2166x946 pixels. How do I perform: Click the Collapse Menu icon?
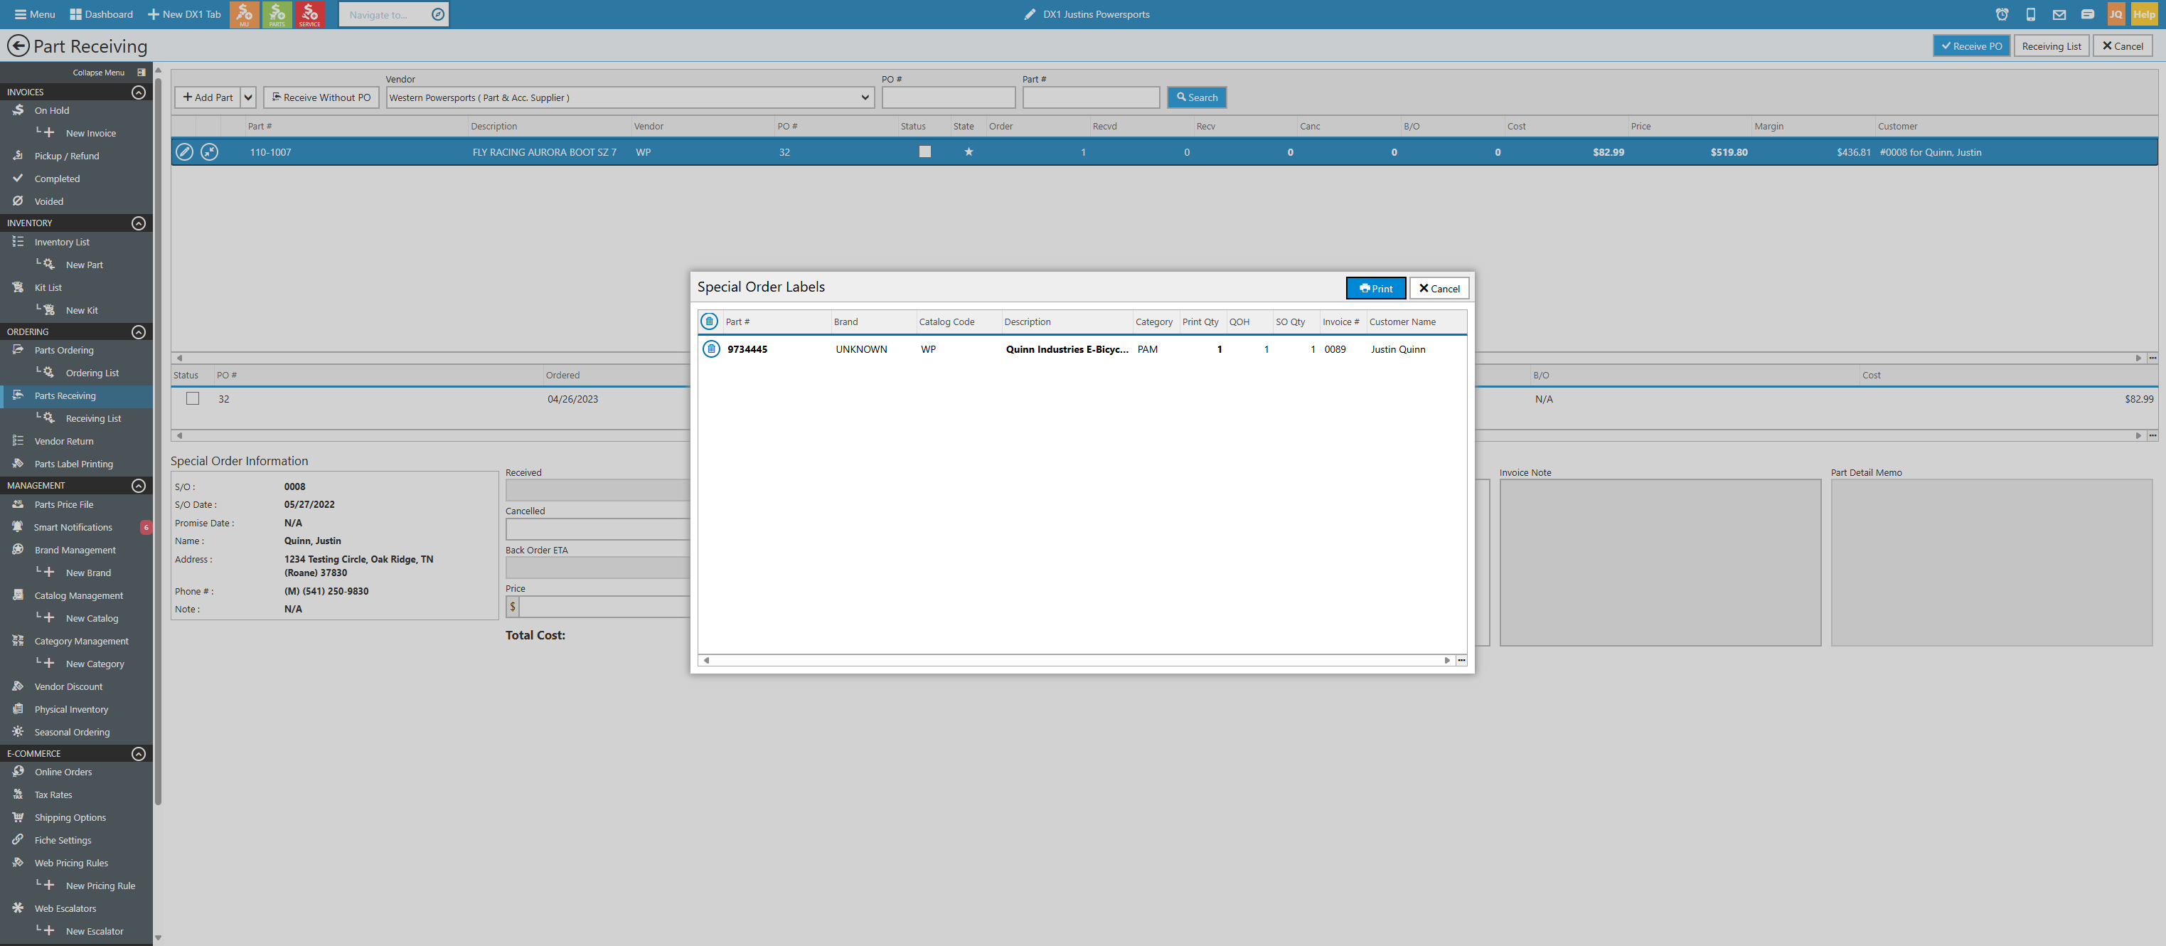[142, 73]
